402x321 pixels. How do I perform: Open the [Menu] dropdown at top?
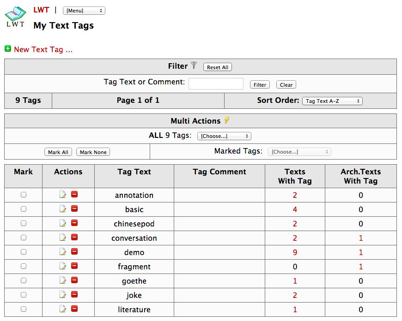(x=84, y=11)
